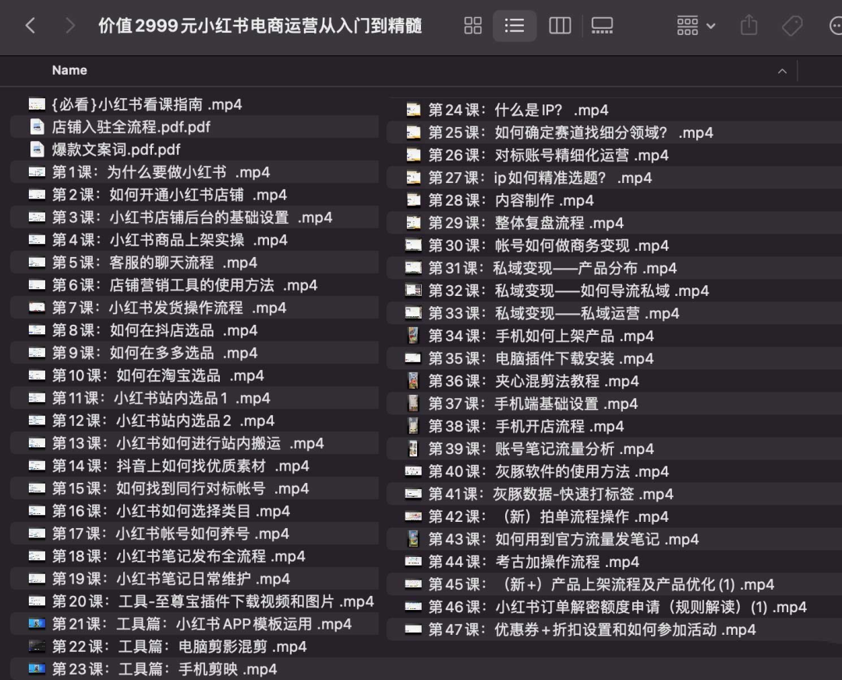The width and height of the screenshot is (842, 680).
Task: Click PDF icon of 店铺入驻全流程.pdf.pdf
Action: [x=37, y=127]
